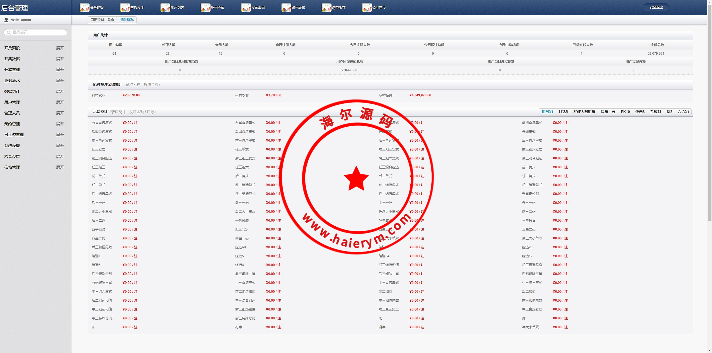Select the PK10 play statistics tab
The width and height of the screenshot is (712, 353).
click(x=625, y=112)
